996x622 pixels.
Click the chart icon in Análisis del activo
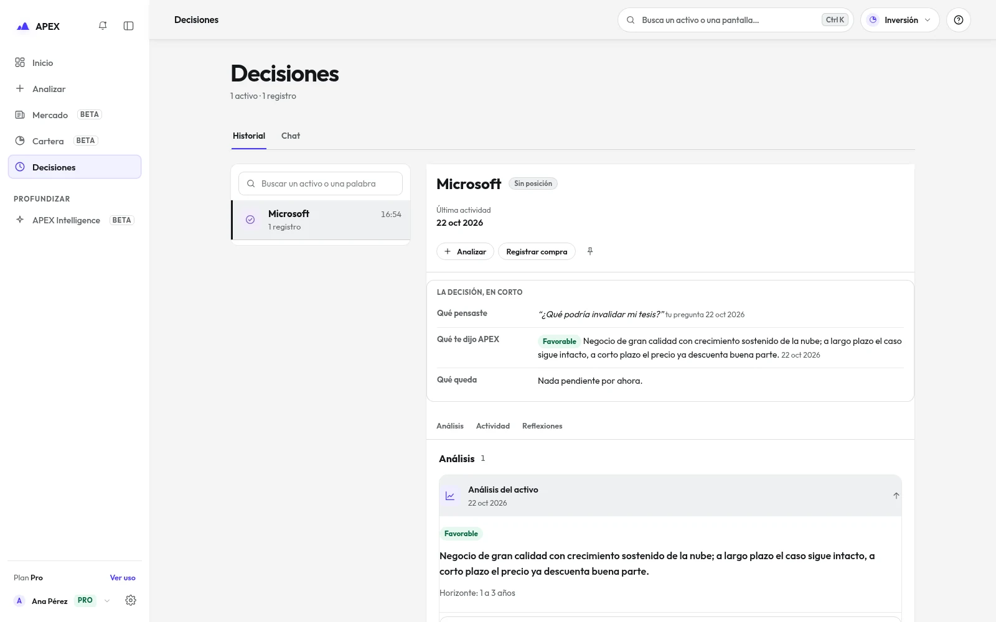pyautogui.click(x=450, y=496)
